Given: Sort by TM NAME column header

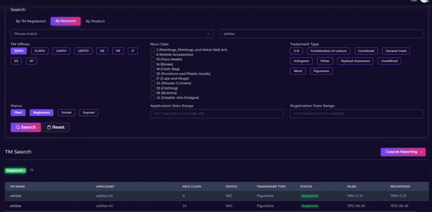Looking at the screenshot, I should tap(17, 186).
